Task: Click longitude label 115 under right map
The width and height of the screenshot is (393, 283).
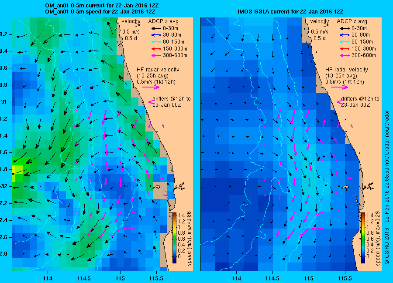Action: (309, 279)
